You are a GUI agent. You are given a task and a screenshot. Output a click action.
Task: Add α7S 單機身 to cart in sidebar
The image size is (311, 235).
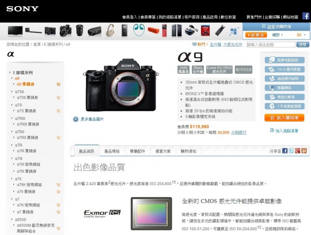click(x=58, y=111)
